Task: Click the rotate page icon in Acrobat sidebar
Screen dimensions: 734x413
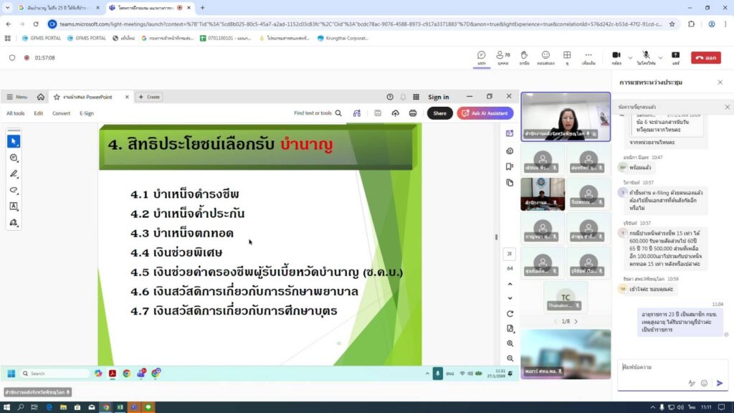Action: pos(510,313)
